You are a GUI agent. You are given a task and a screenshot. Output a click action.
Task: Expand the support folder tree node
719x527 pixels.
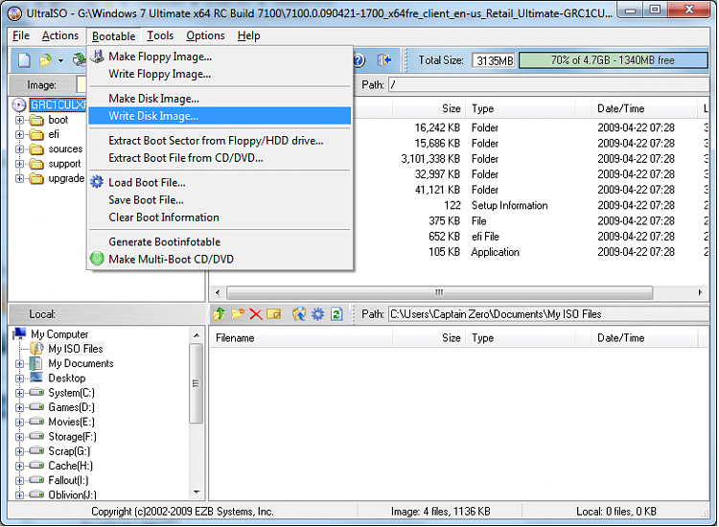(20, 164)
